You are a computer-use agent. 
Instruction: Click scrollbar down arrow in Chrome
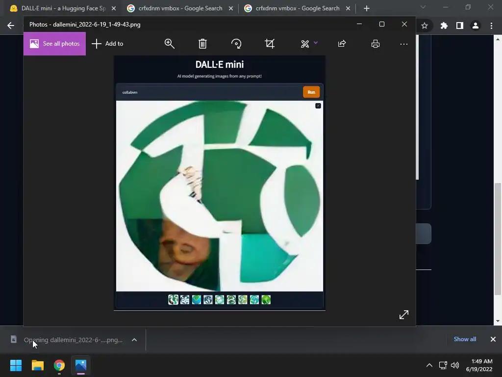498,321
